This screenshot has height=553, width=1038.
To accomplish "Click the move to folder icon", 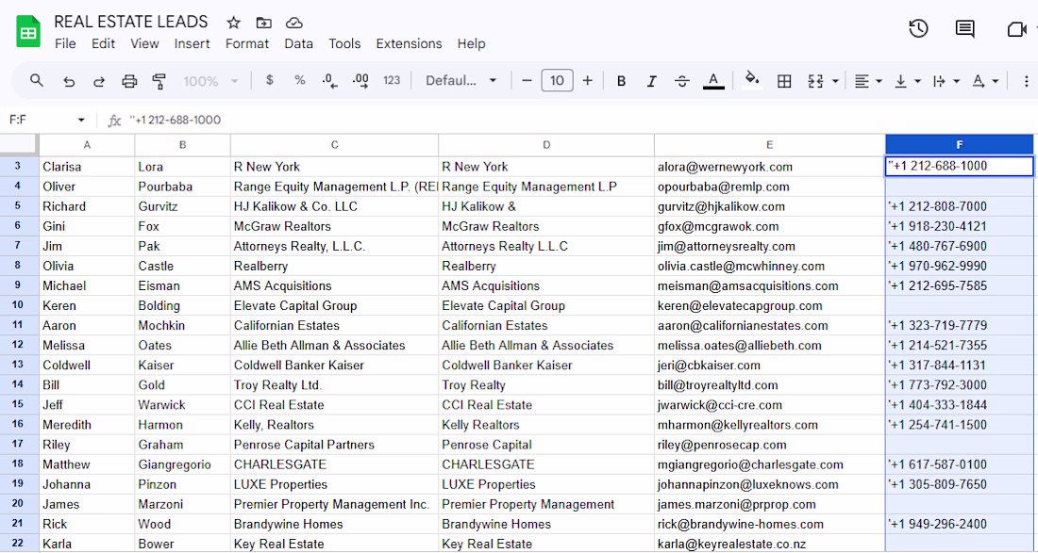I will tap(263, 24).
